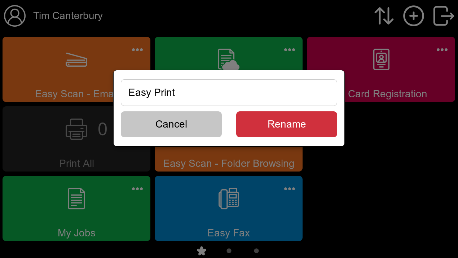Confirm with the red Rename button
This screenshot has height=258, width=458.
(287, 124)
